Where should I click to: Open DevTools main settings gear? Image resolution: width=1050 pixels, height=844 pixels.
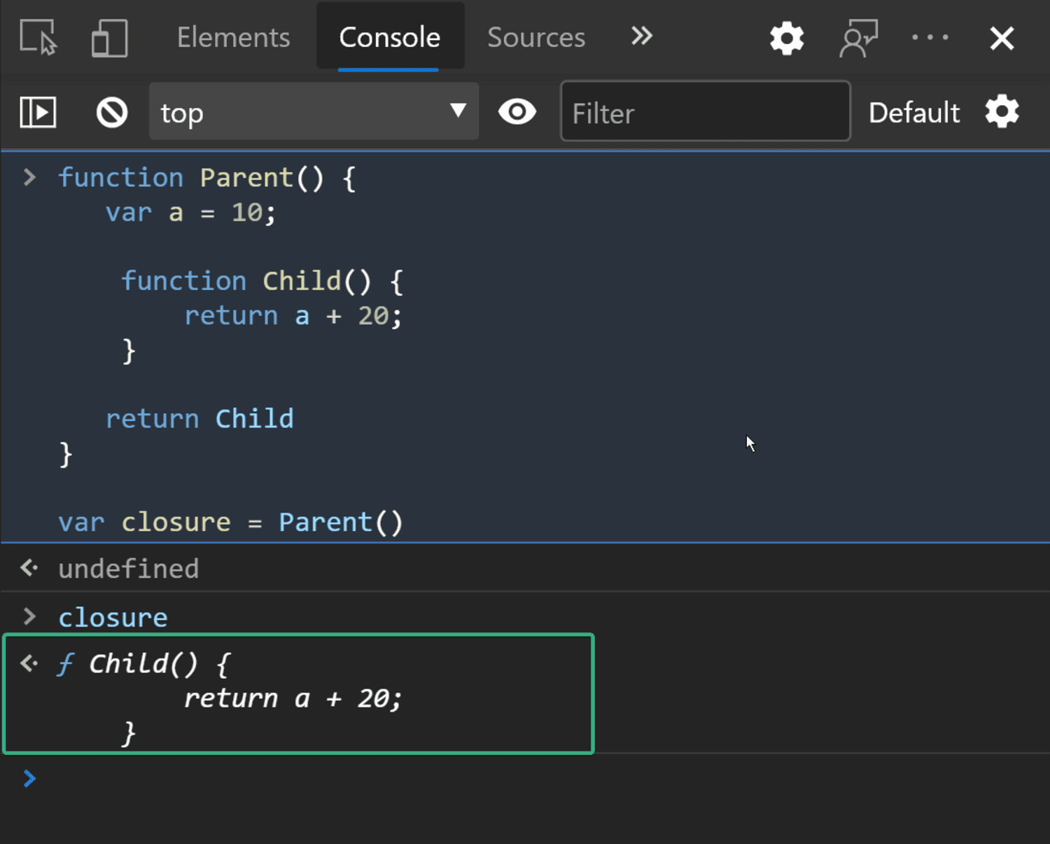[787, 38]
